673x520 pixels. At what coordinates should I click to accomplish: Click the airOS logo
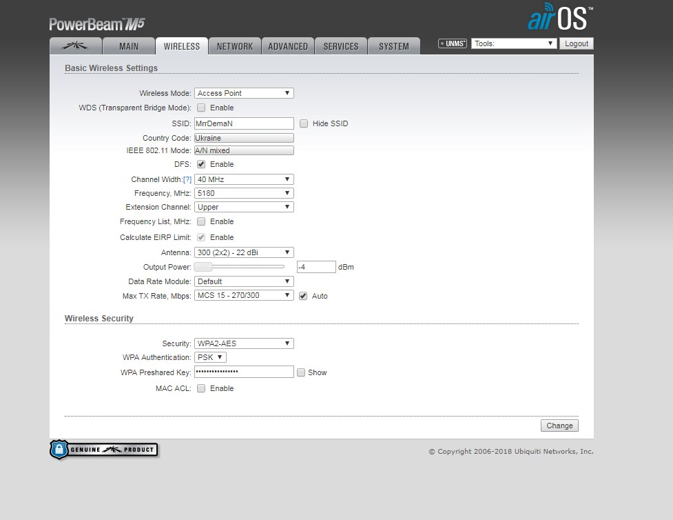pyautogui.click(x=560, y=18)
